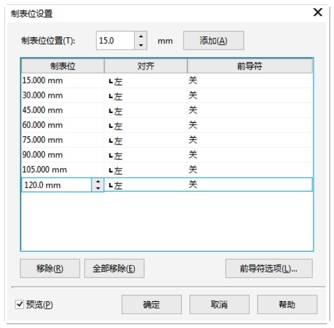Increase the 120.0 mm row spinner value
The width and height of the screenshot is (334, 328).
click(98, 182)
